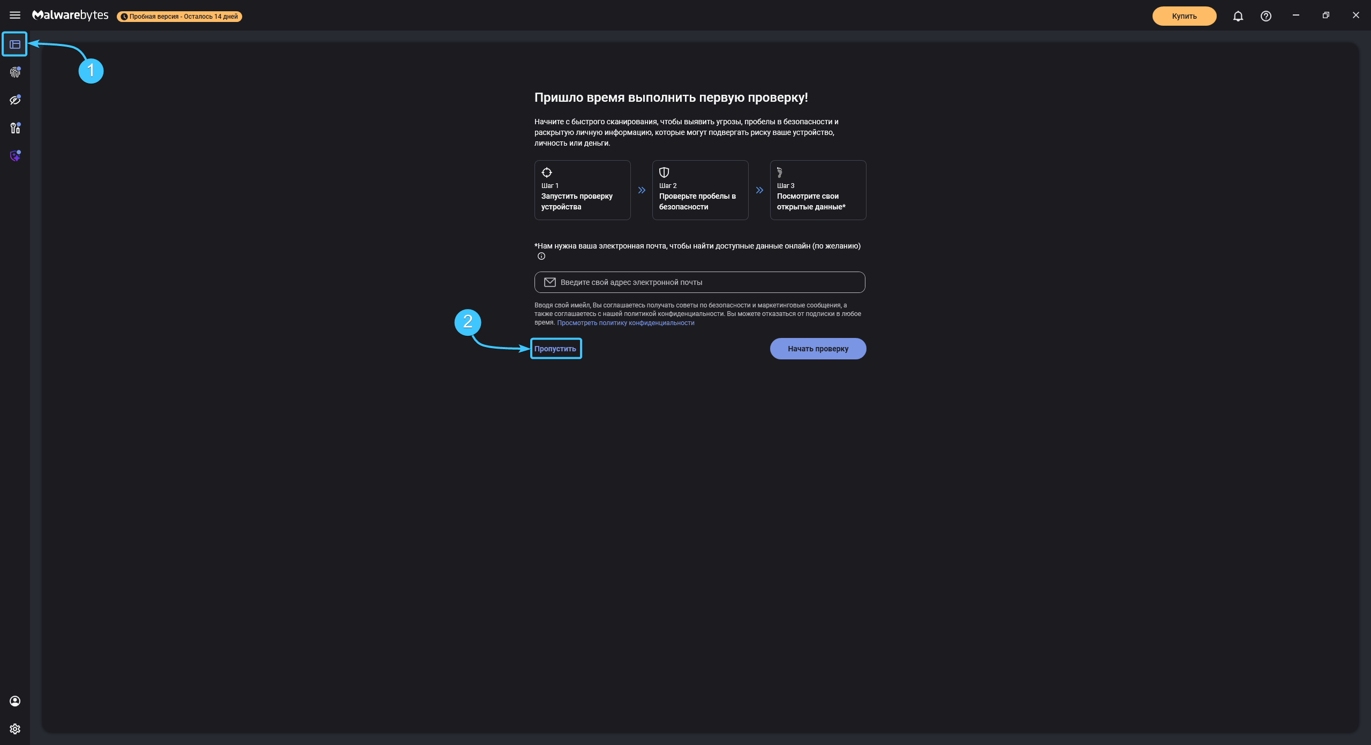Select the Шаг 1 device scan card
Viewport: 1371px width, 745px height.
[x=582, y=190]
